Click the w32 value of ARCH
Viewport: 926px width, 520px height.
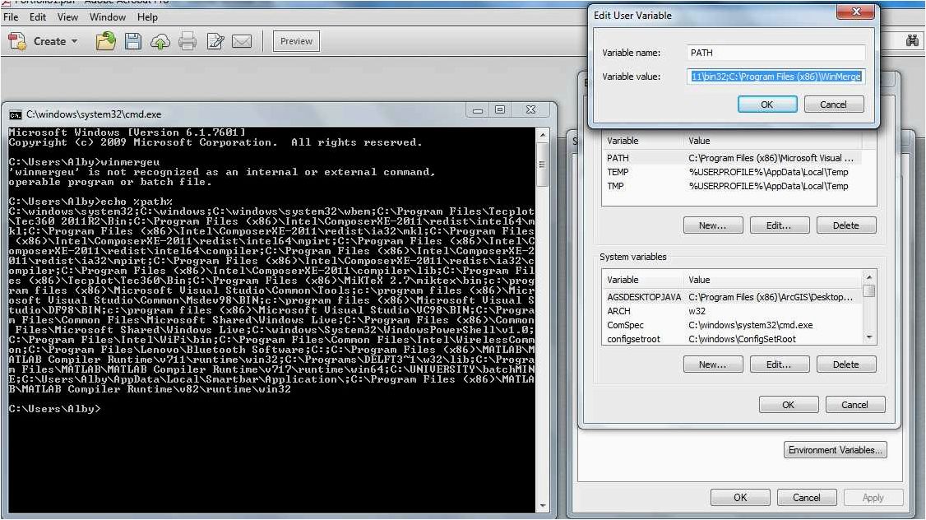coord(697,311)
